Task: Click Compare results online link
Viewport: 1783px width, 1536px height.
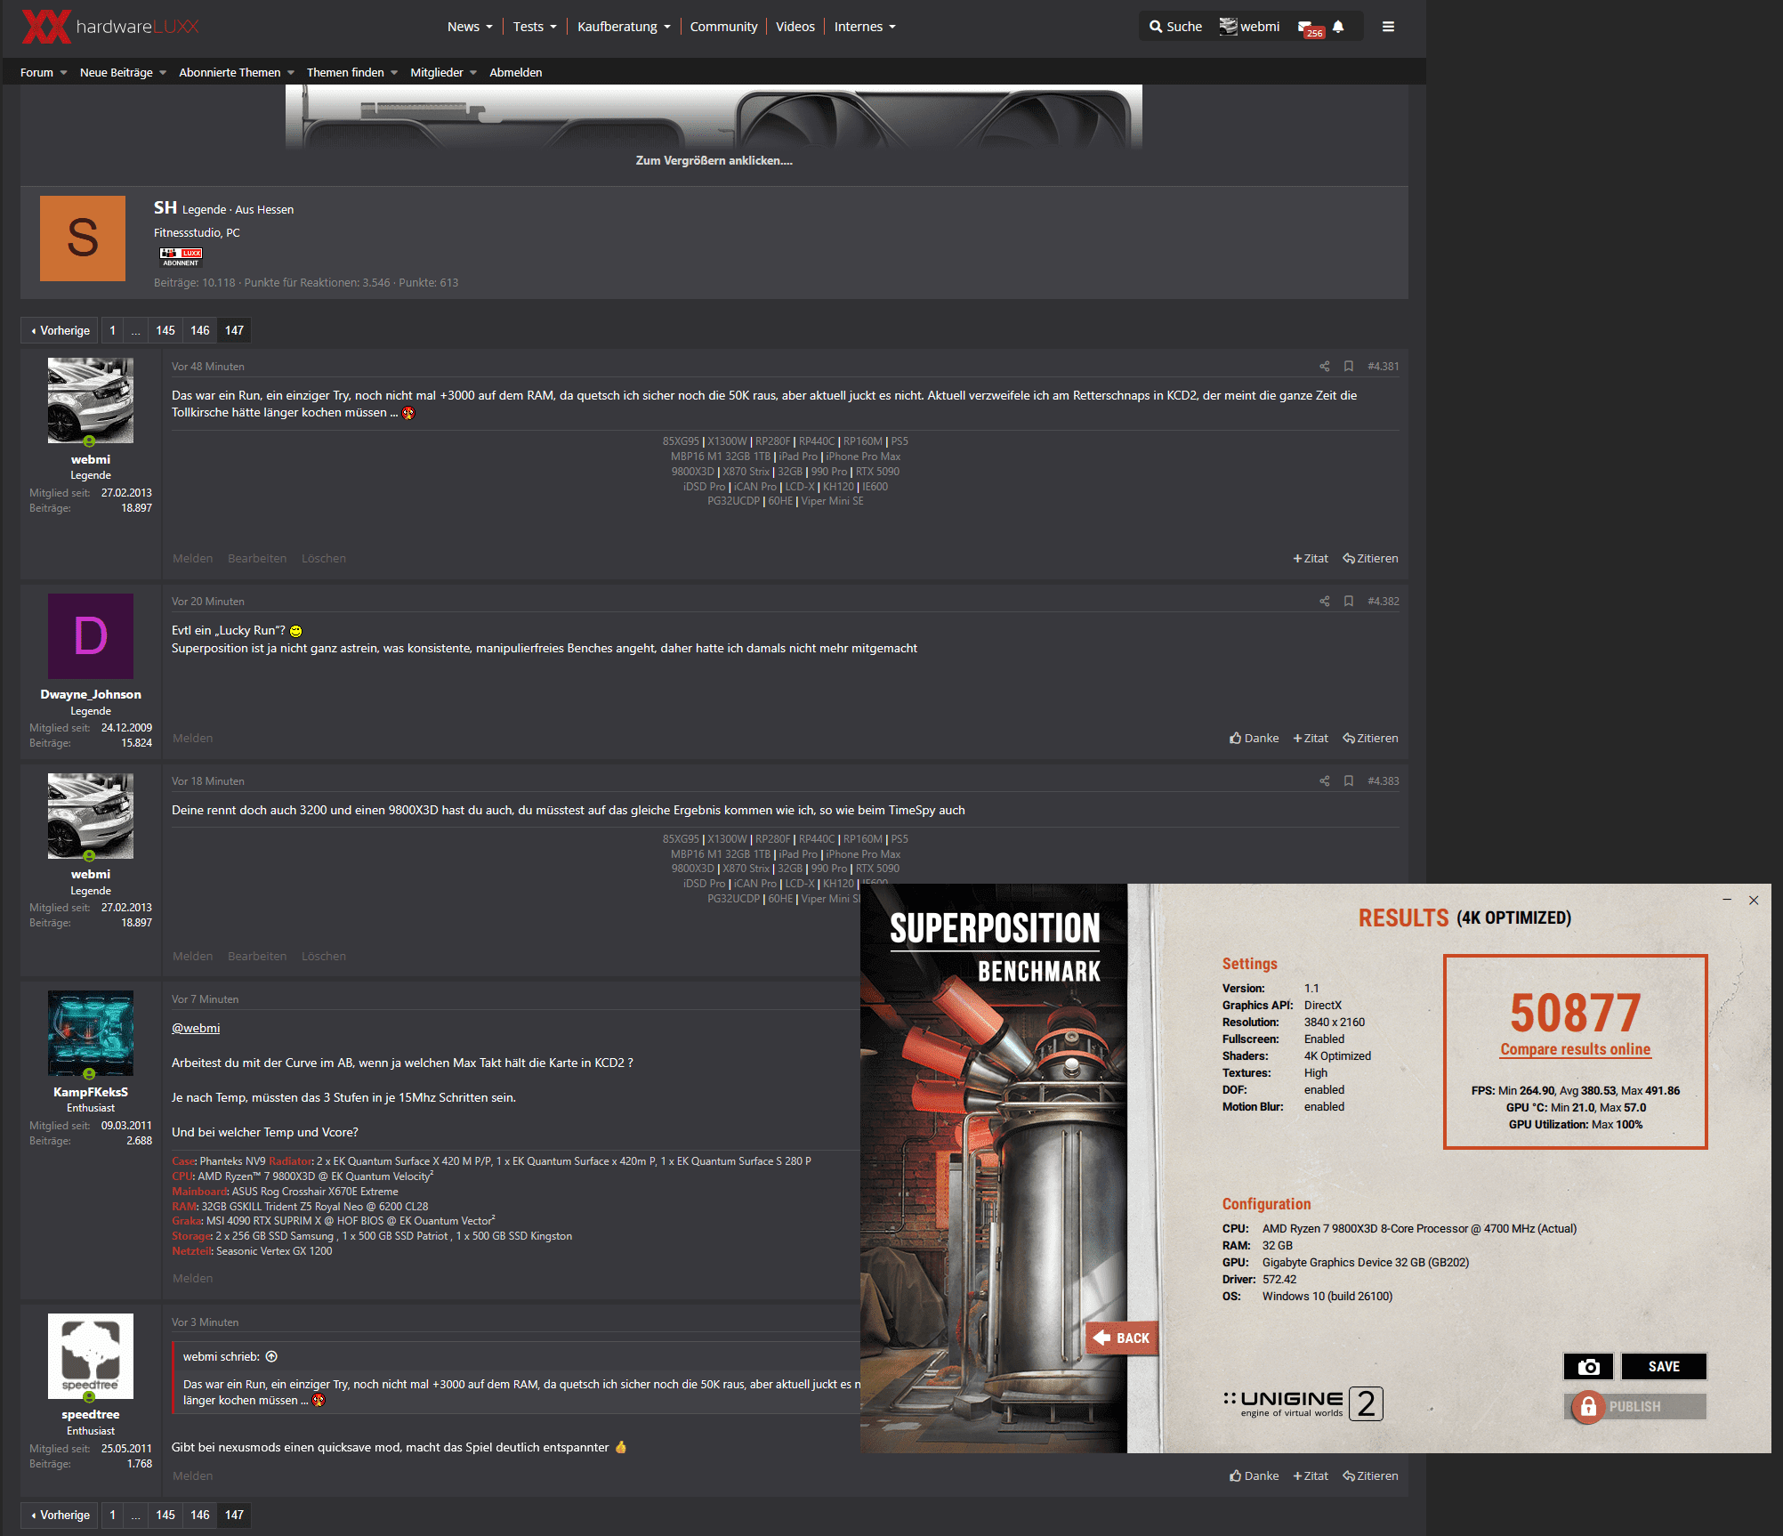Action: click(x=1575, y=1049)
